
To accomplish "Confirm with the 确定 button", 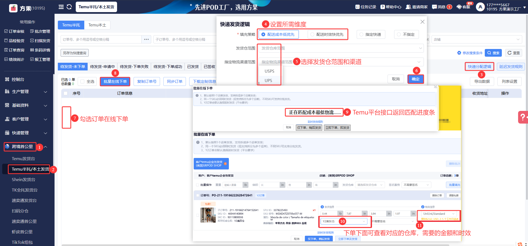I will click(x=416, y=79).
